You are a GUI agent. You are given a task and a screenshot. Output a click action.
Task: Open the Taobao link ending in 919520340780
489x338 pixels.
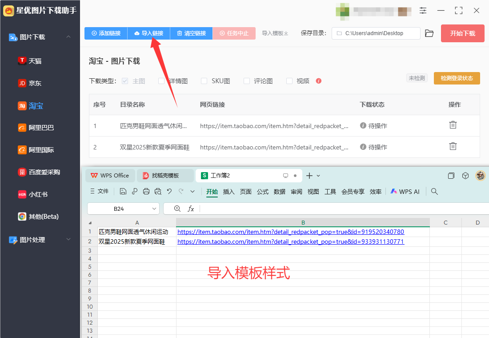point(291,232)
